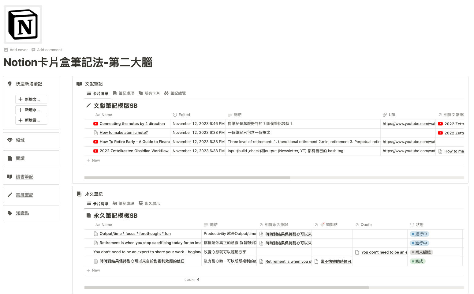The image size is (474, 294).
Task: Click the Notion logo page icon
Action: pos(23,24)
